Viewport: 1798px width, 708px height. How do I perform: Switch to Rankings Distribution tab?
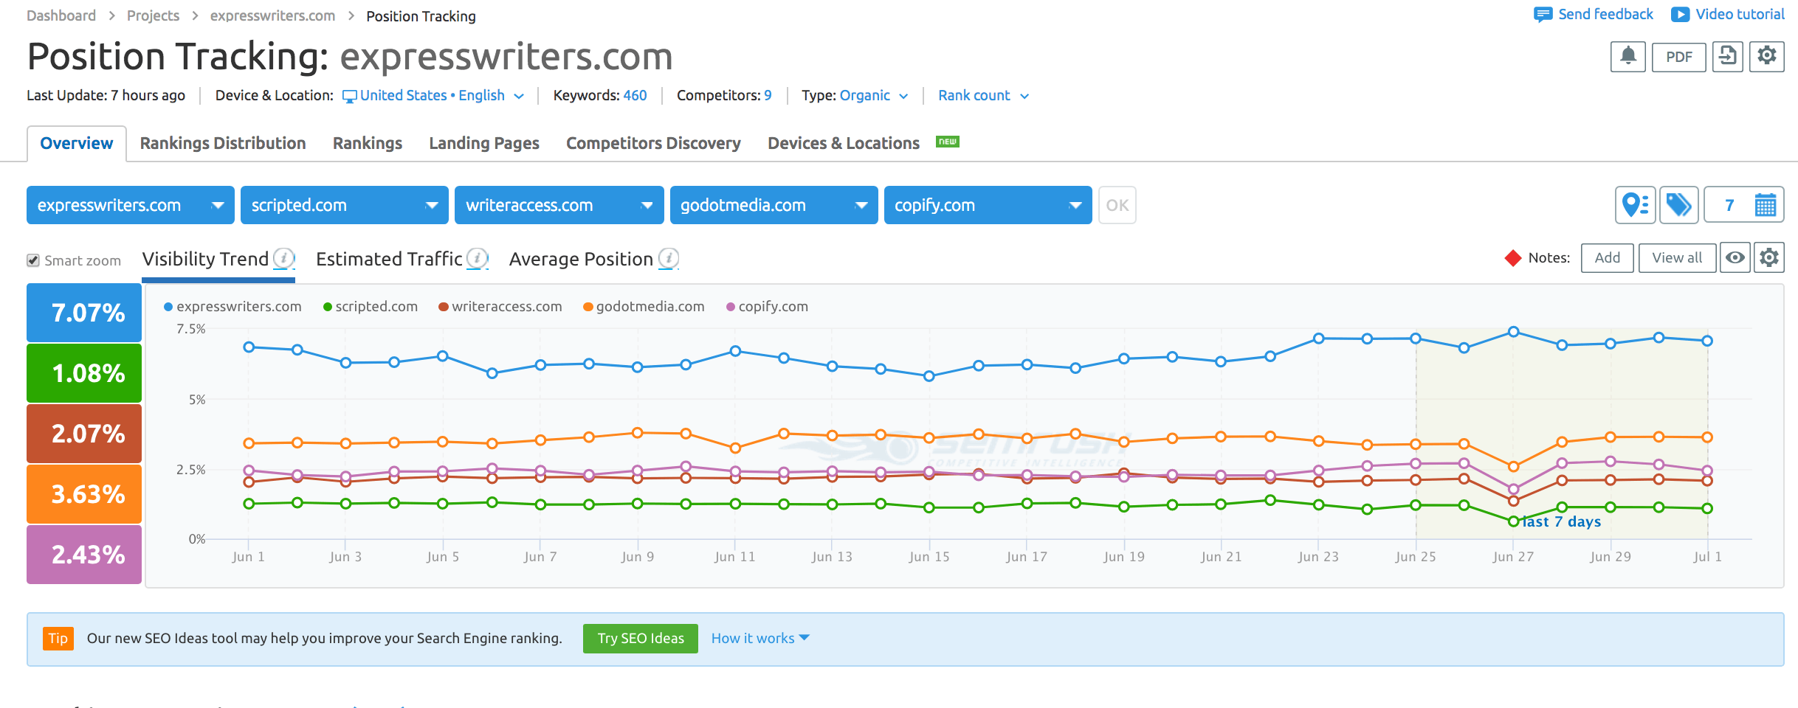click(223, 143)
